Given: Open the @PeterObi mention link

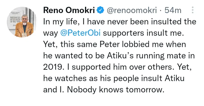Looking at the screenshot, I should [80, 33].
